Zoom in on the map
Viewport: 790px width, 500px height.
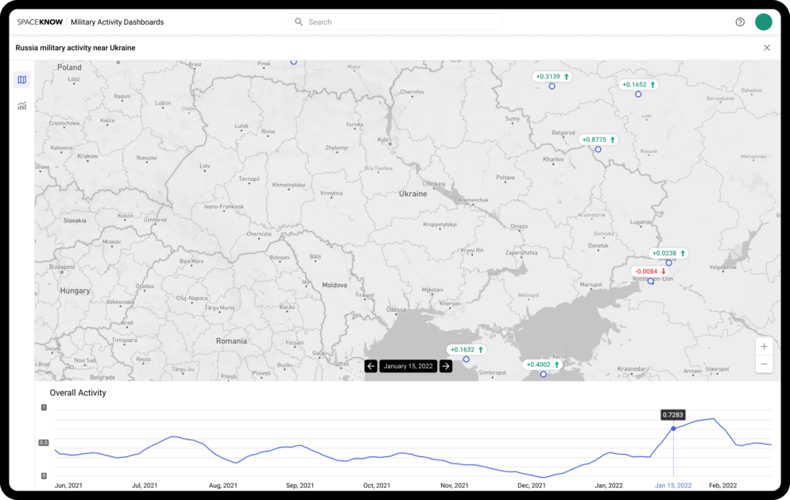(x=764, y=346)
